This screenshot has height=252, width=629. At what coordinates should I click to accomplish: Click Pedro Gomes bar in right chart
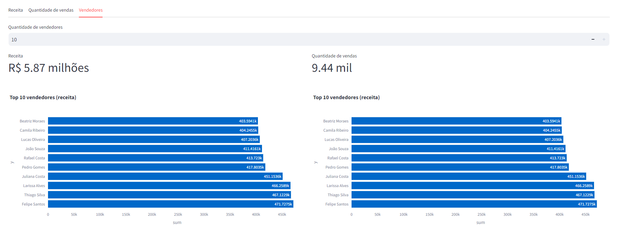(460, 167)
